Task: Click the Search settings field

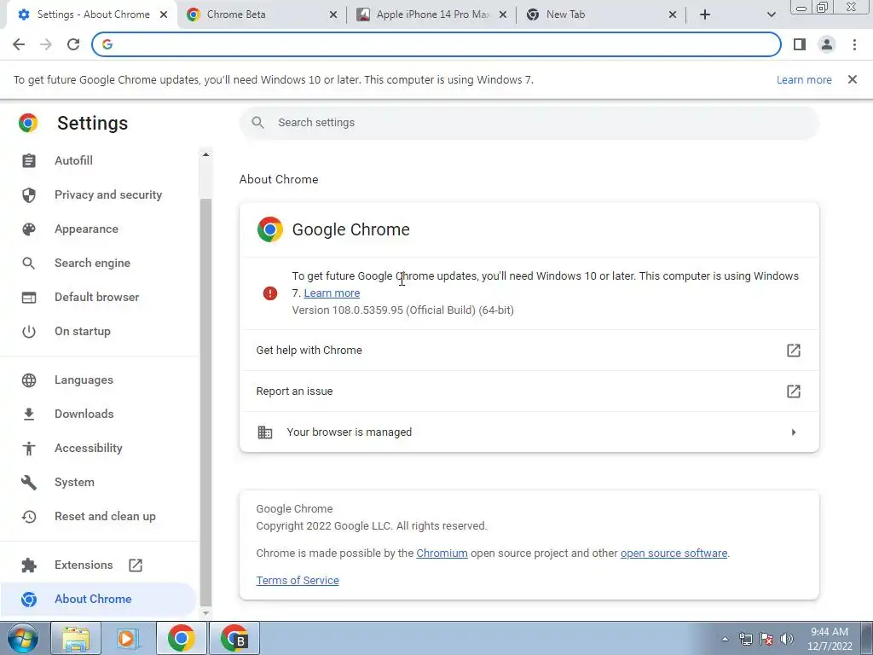Action: tap(529, 123)
